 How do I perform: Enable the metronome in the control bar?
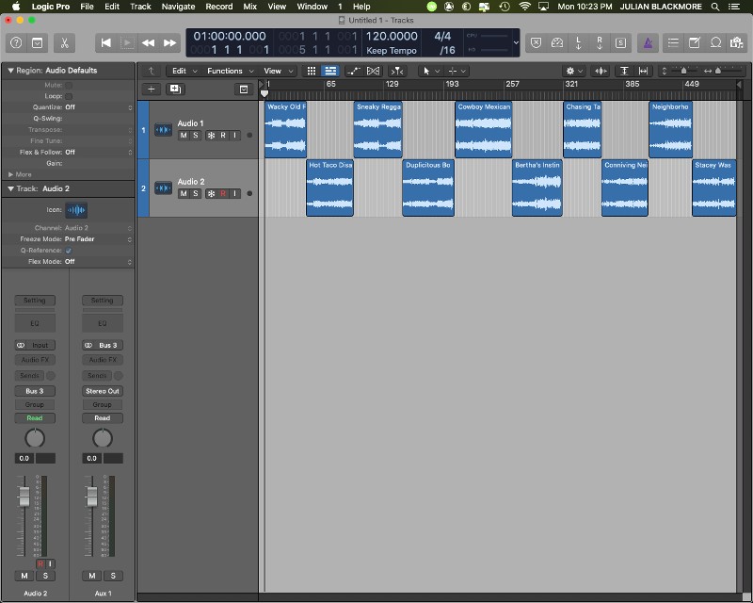(647, 43)
